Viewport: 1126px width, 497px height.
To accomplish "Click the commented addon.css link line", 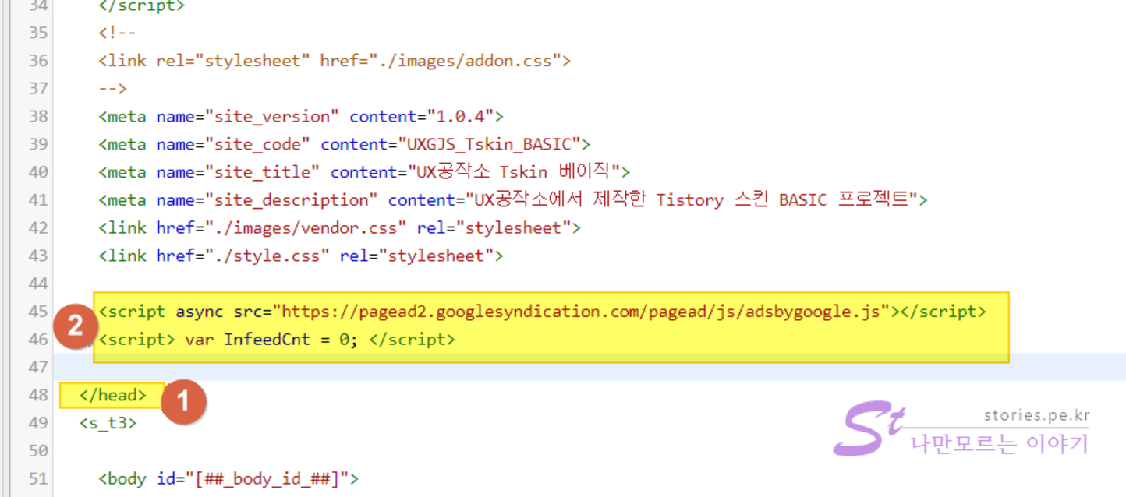I will pos(335,60).
